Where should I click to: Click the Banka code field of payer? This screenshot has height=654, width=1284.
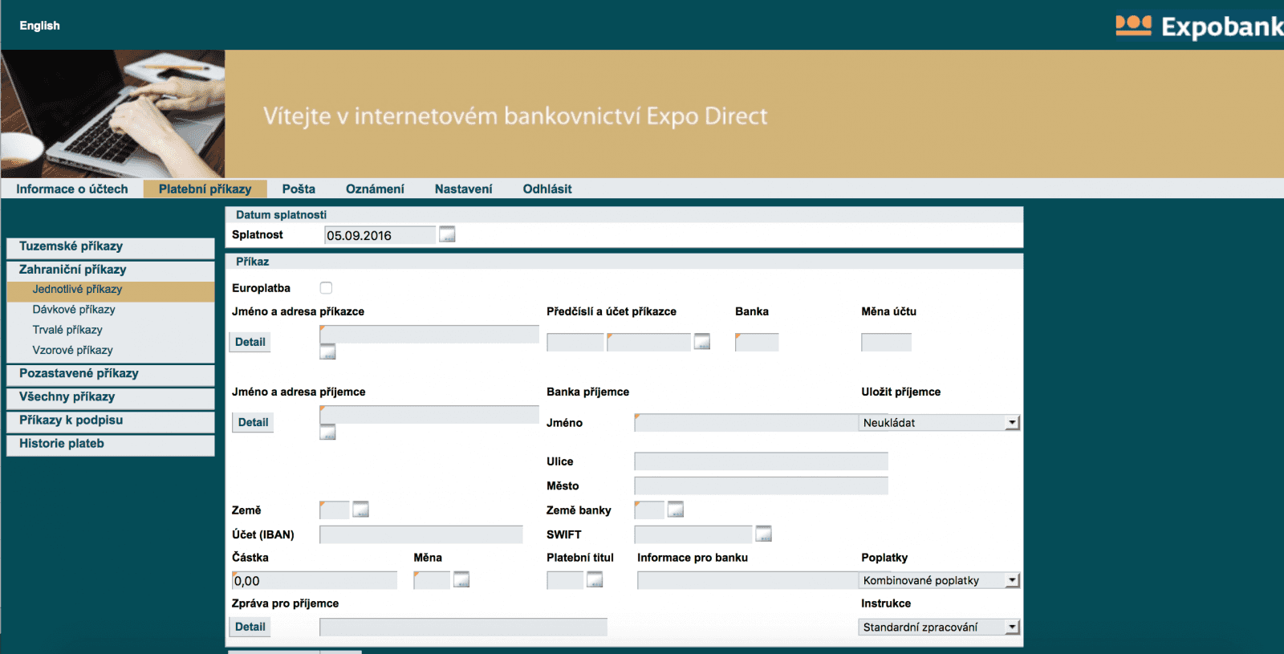757,343
